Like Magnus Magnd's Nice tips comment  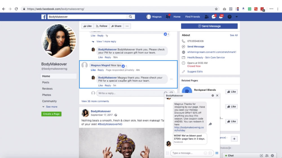[93, 70]
